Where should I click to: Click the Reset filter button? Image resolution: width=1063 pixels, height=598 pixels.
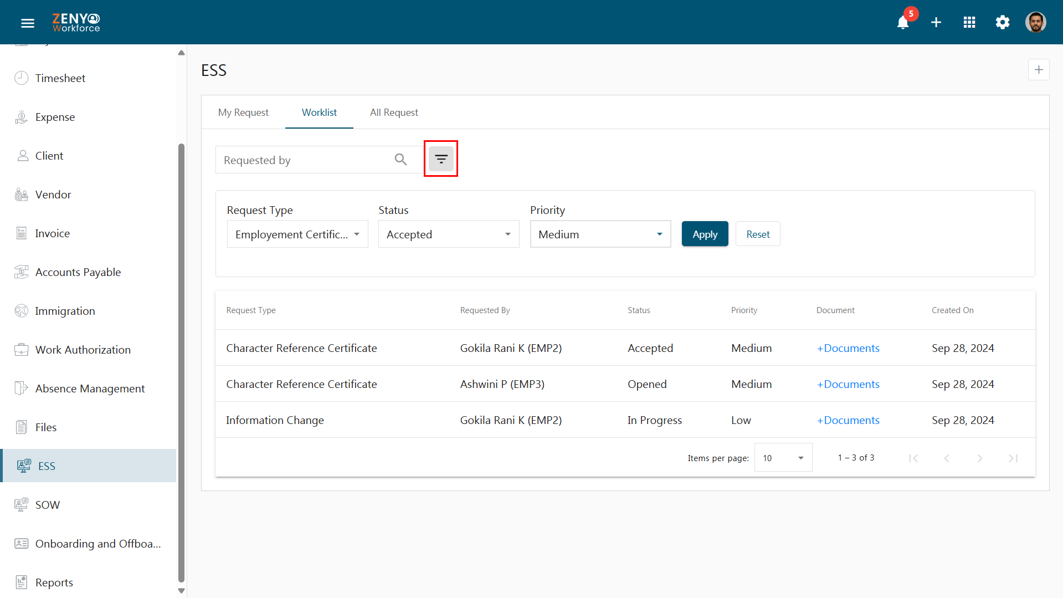[x=758, y=234]
